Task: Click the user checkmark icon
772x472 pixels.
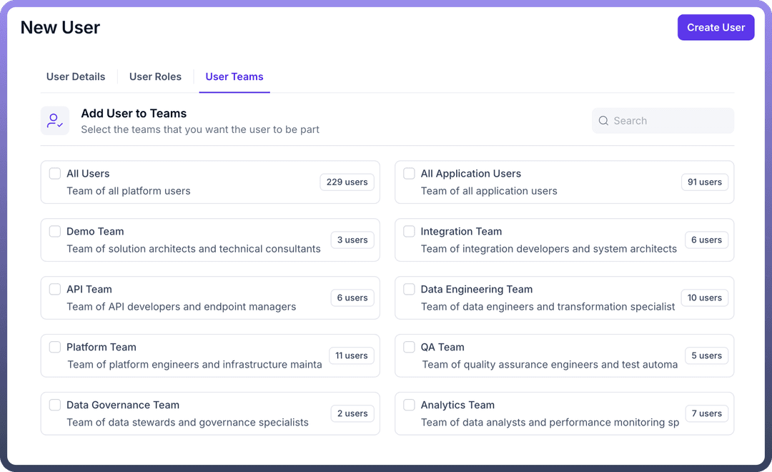Action: pos(55,121)
